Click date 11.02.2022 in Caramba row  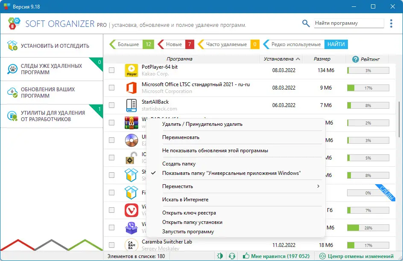284,245
